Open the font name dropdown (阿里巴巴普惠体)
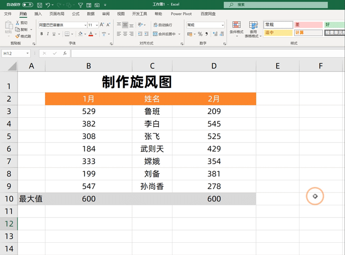Image resolution: width=345 pixels, height=255 pixels. (x=85, y=25)
